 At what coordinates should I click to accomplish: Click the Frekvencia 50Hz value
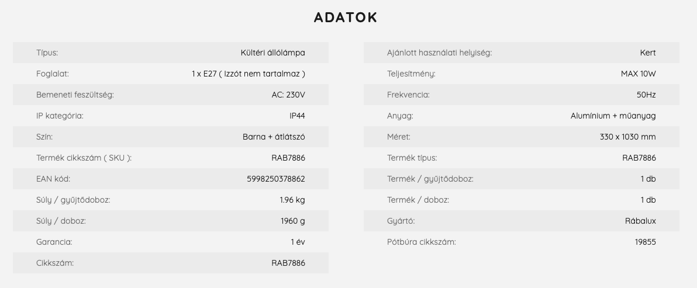point(646,95)
